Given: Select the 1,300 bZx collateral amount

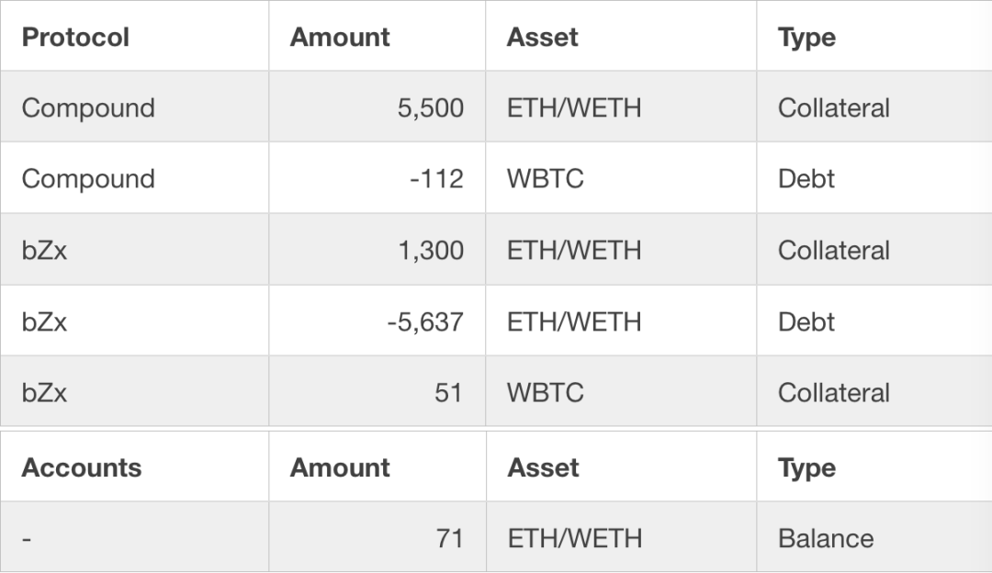Looking at the screenshot, I should tap(430, 250).
